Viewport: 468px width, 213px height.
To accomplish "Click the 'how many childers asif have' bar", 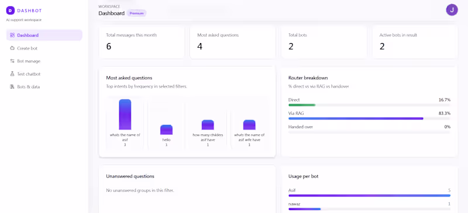I will (x=208, y=125).
